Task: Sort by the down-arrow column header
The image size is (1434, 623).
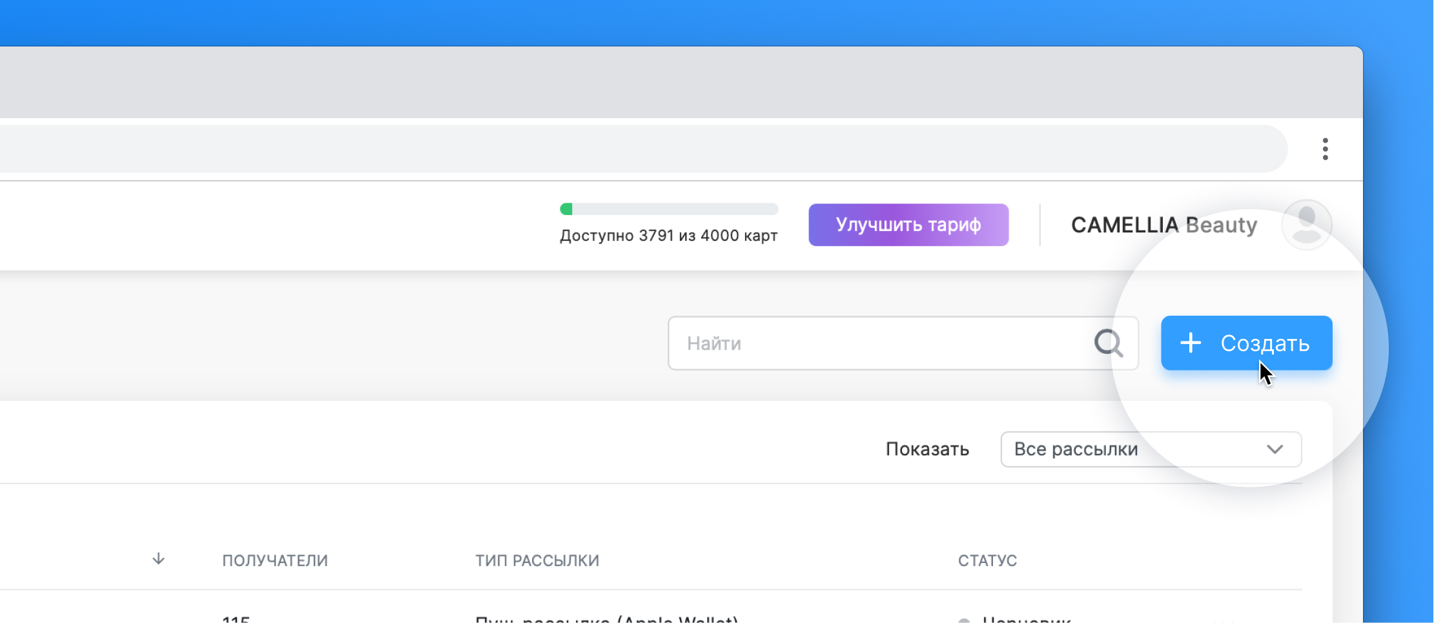Action: (158, 559)
